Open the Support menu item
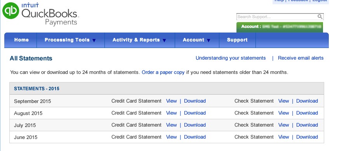337x151 pixels. [237, 40]
